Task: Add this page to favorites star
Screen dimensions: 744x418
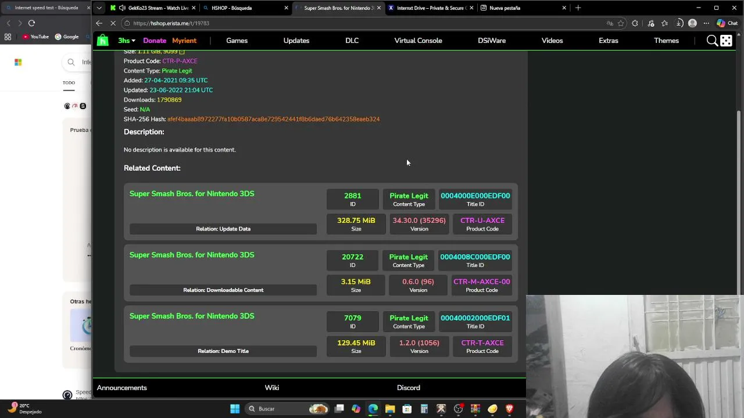Action: [x=621, y=23]
